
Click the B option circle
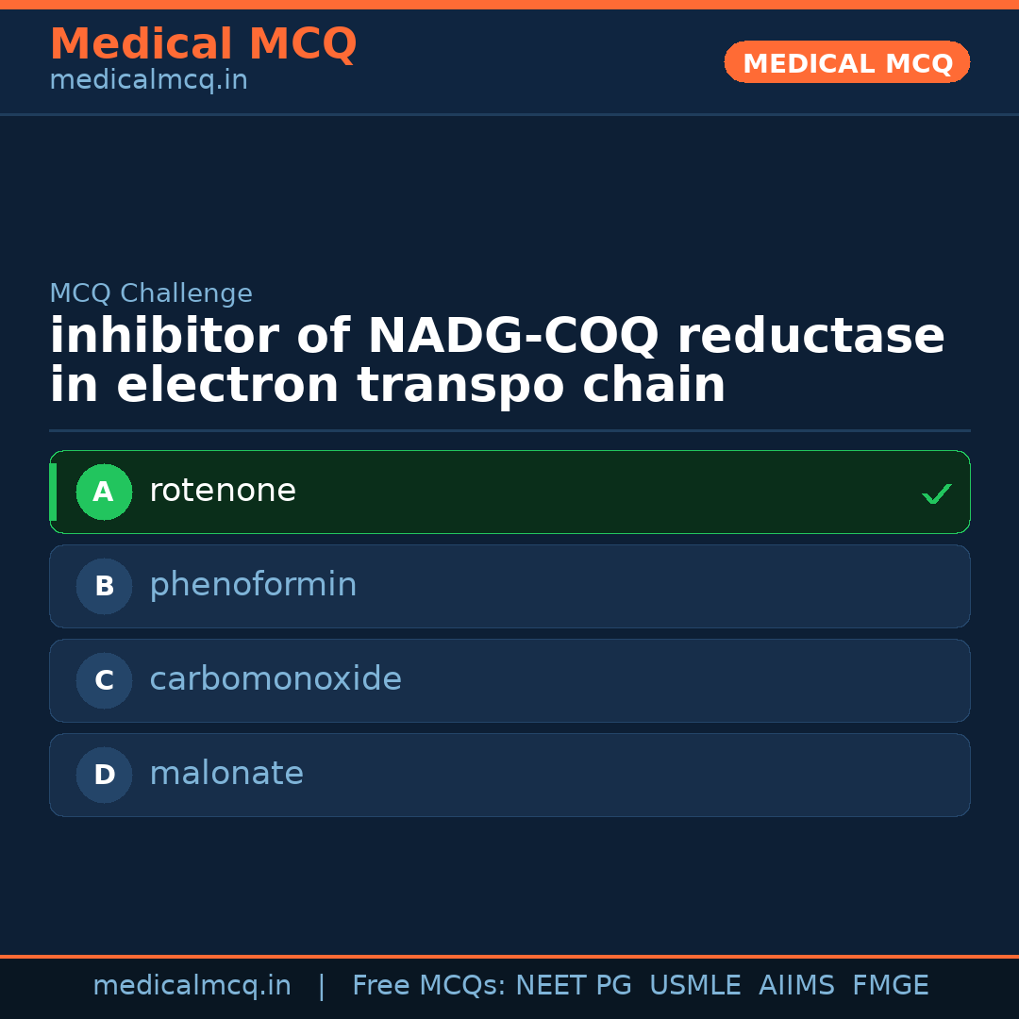tap(104, 586)
